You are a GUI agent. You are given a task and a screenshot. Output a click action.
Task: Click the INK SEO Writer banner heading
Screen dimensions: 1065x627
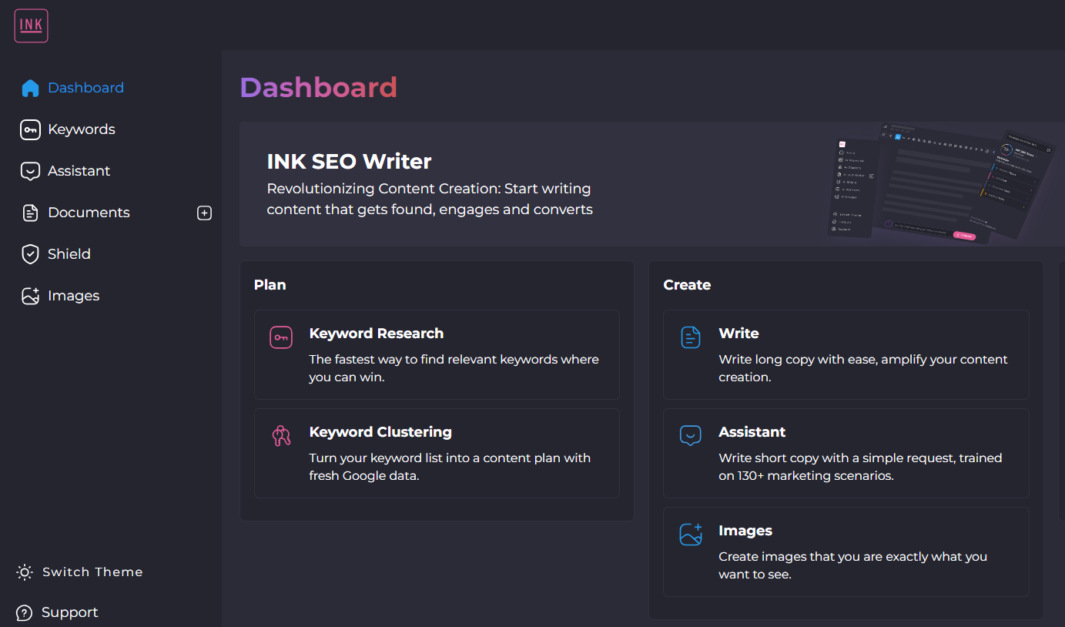tap(349, 162)
